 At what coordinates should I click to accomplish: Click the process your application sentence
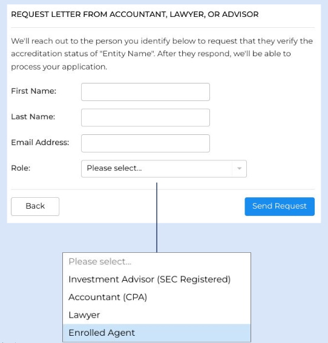pyautogui.click(x=59, y=67)
